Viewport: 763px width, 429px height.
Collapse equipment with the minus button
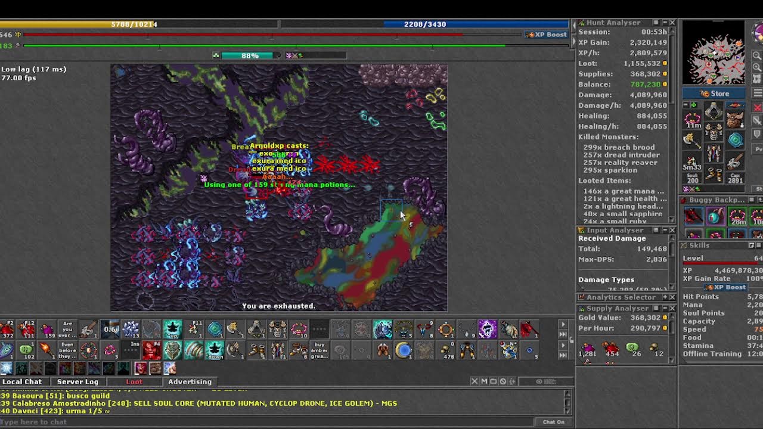[686, 105]
